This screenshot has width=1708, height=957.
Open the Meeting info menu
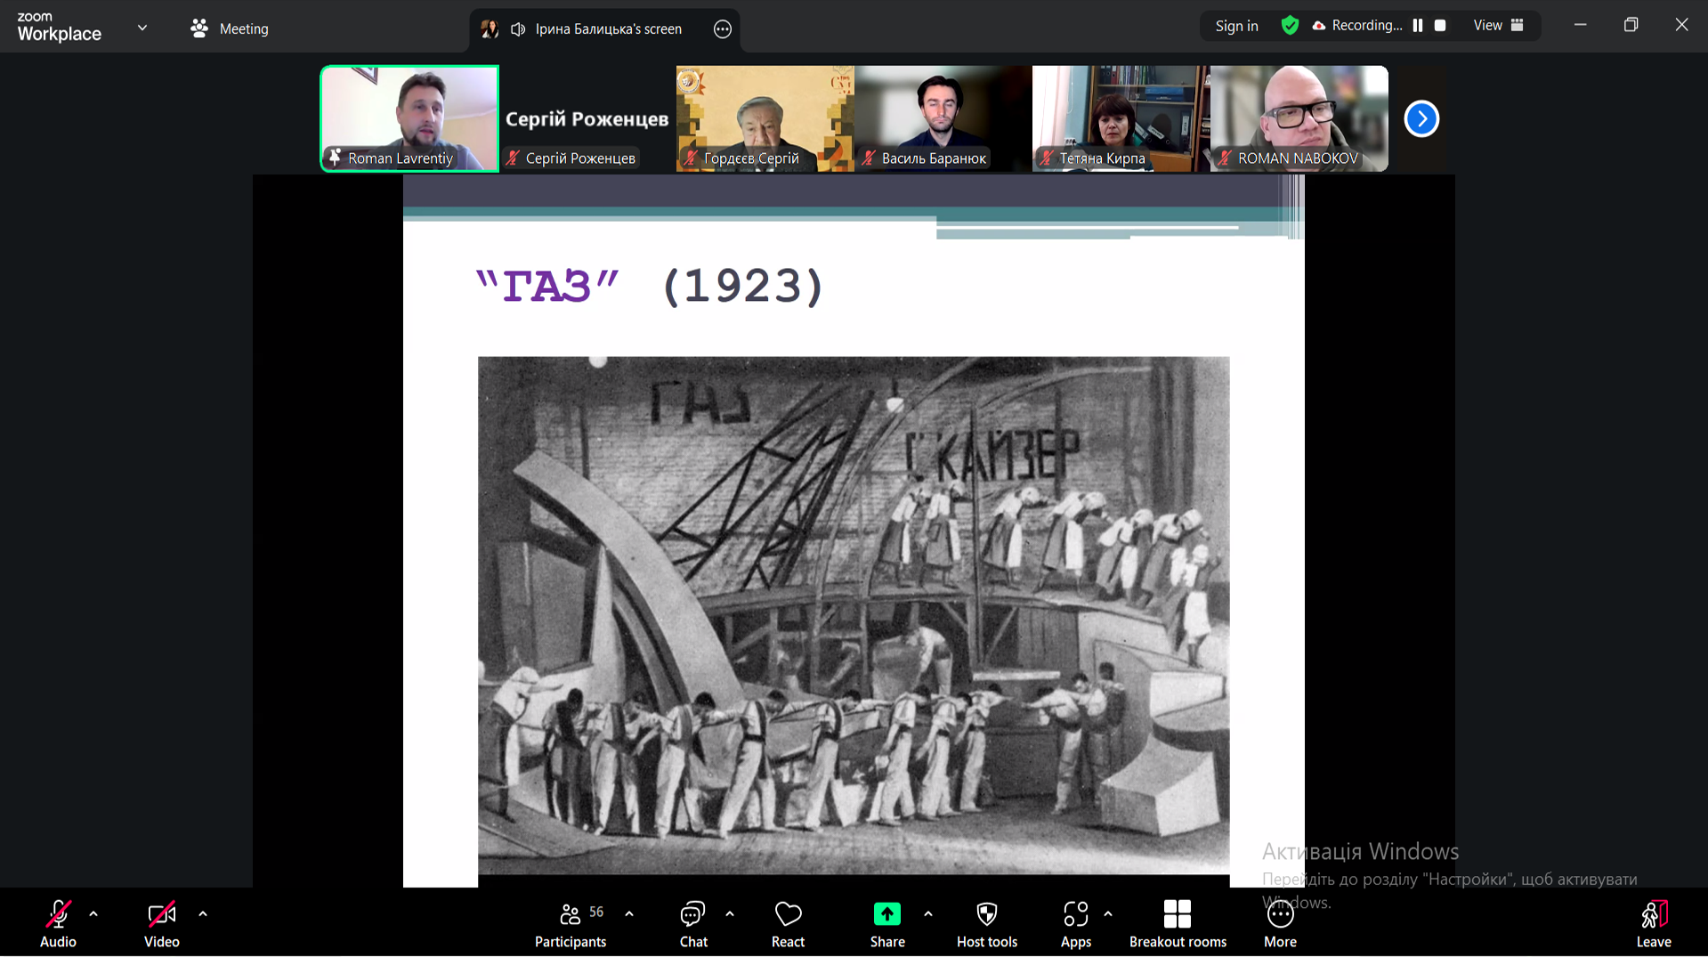230,28
